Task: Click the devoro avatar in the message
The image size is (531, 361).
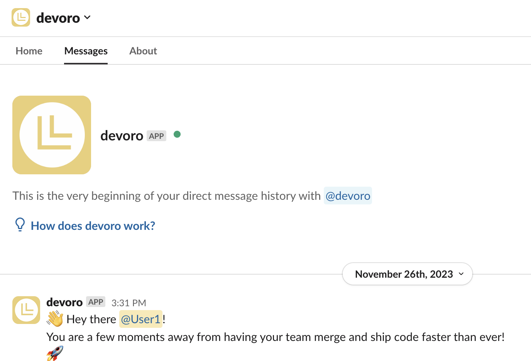Action: coord(26,310)
